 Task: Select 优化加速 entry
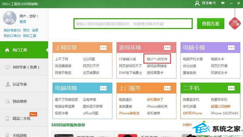[x=189, y=66]
